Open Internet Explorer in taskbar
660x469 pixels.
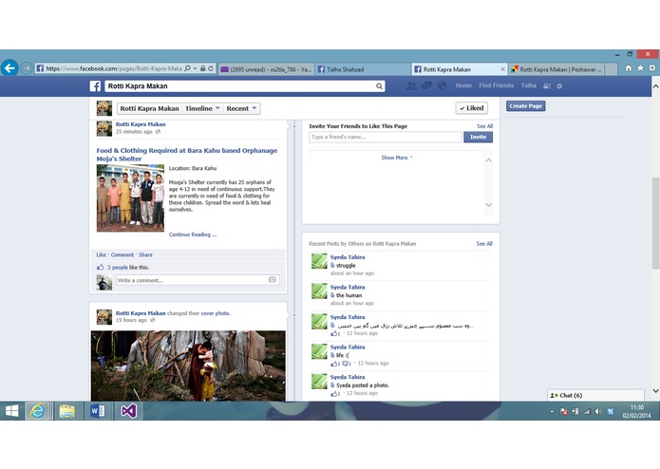click(37, 410)
